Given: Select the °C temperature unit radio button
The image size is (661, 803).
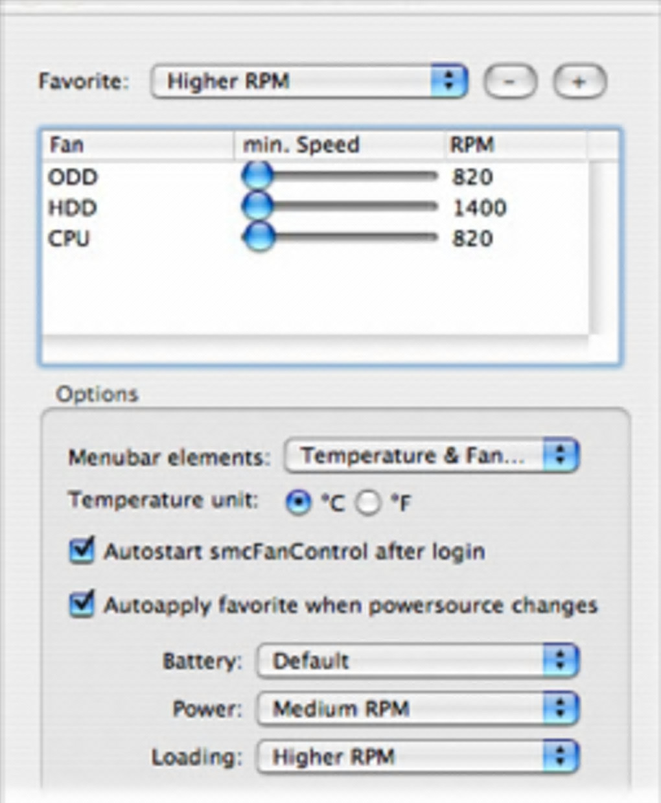Looking at the screenshot, I should 299,502.
